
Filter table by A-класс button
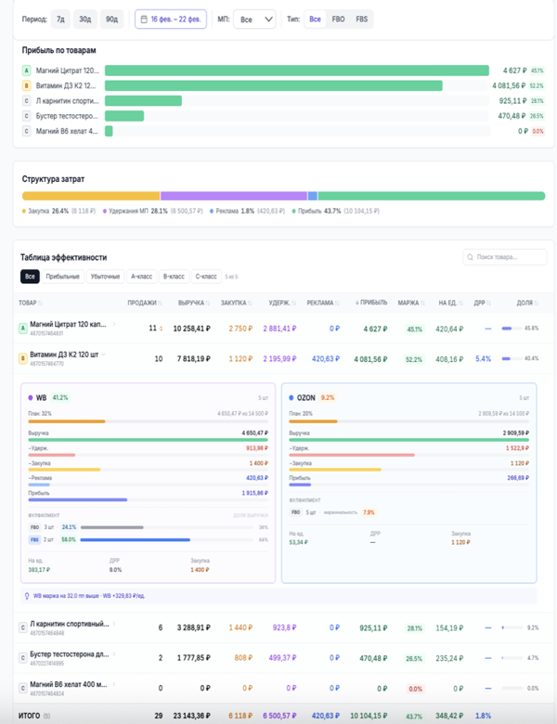point(141,277)
